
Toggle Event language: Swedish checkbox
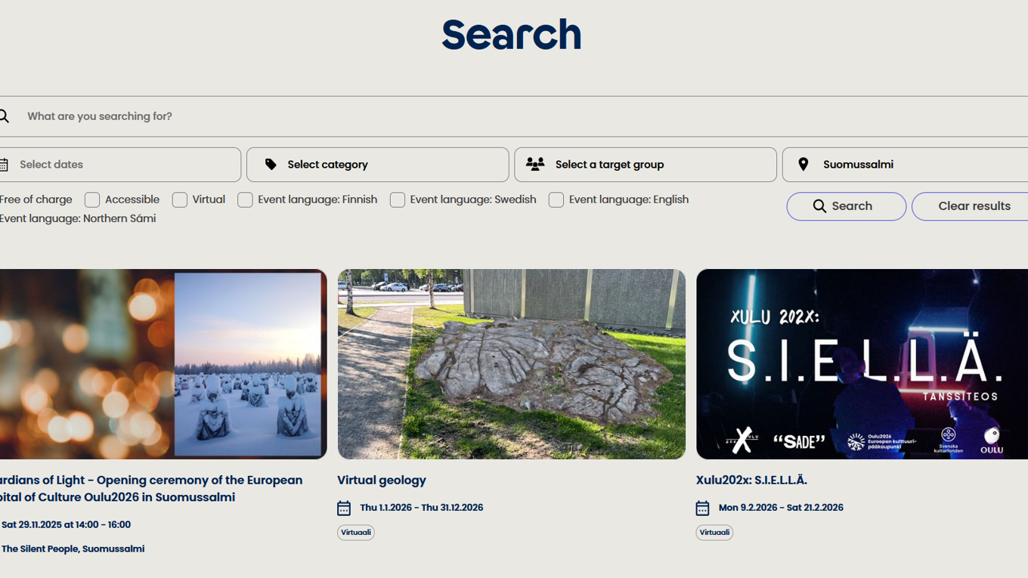398,200
